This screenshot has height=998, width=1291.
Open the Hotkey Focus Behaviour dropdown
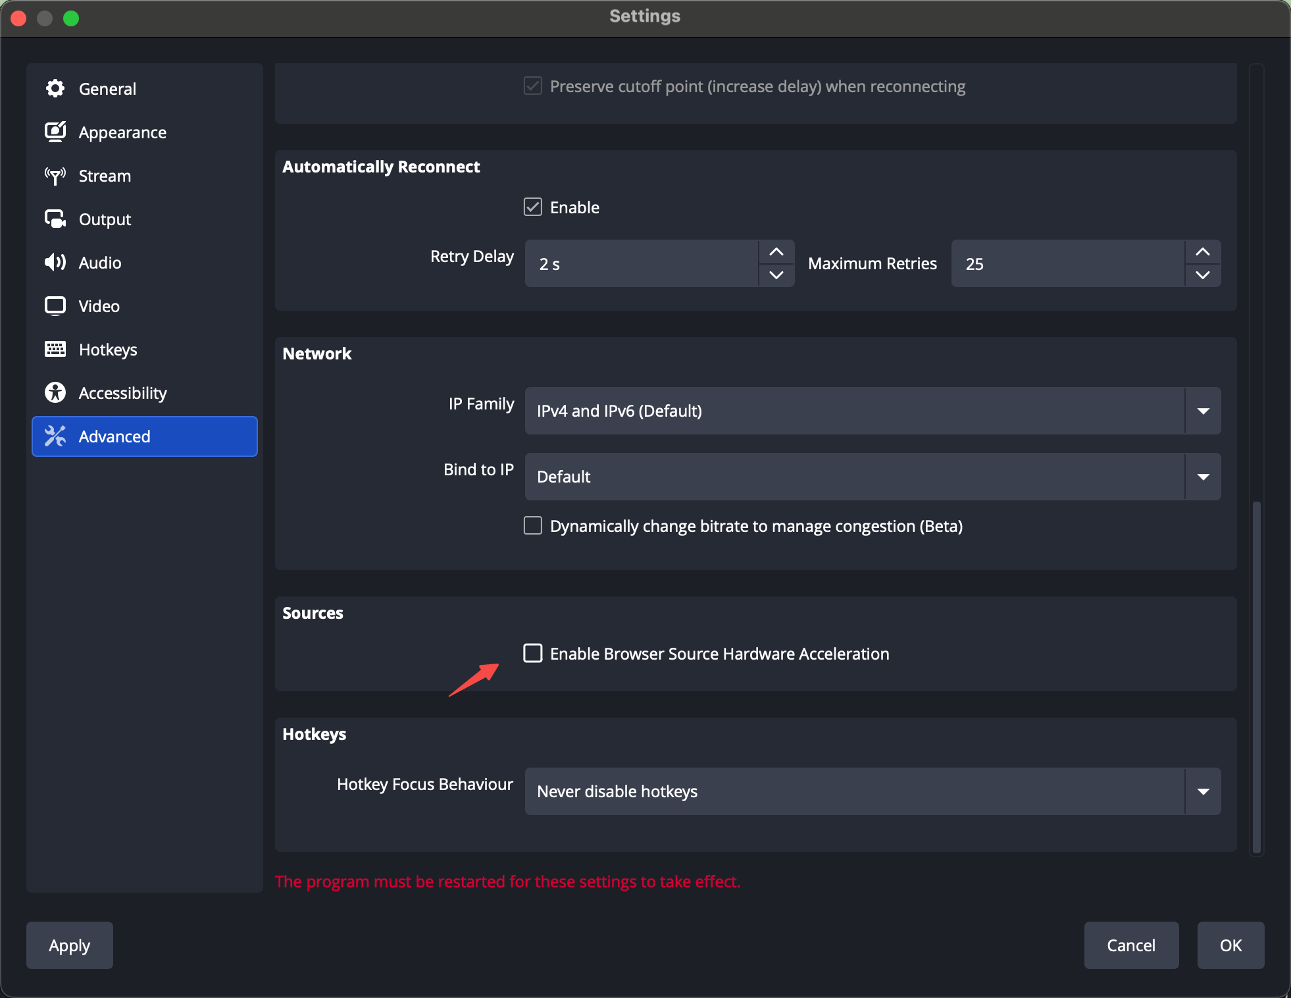tap(1203, 791)
